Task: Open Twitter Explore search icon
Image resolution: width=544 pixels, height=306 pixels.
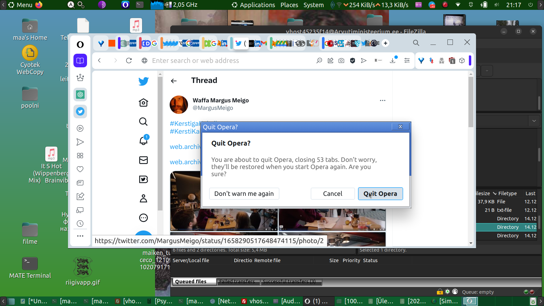Action: pyautogui.click(x=143, y=122)
